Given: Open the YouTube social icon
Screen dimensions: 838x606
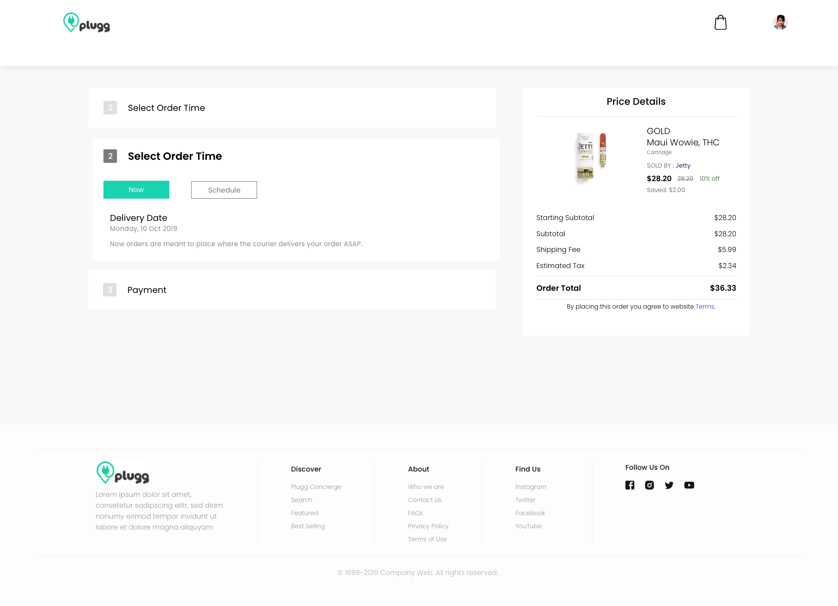Looking at the screenshot, I should [x=689, y=485].
